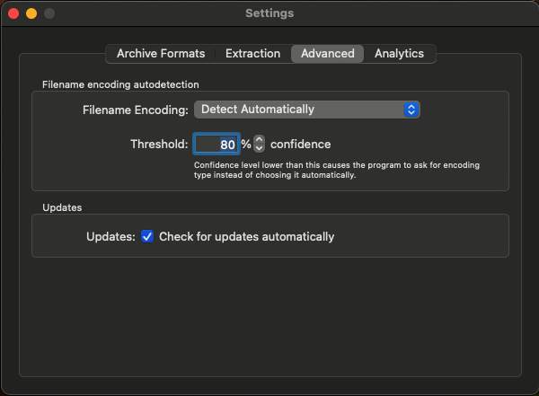Minimize the Settings window with yellow button

pos(31,13)
